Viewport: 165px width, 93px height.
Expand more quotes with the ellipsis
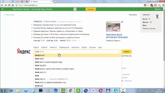pyautogui.click(x=79, y=41)
